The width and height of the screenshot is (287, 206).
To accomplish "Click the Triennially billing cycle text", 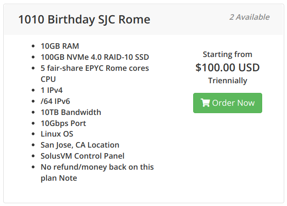I will (228, 80).
